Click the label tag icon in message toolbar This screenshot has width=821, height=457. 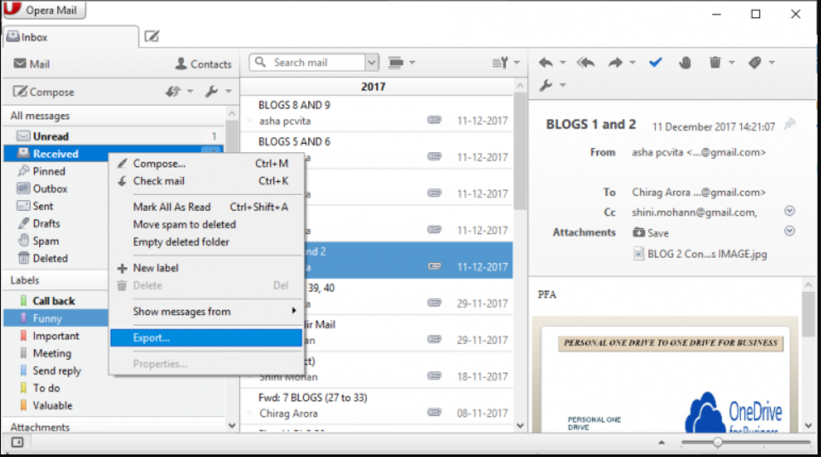pyautogui.click(x=755, y=63)
